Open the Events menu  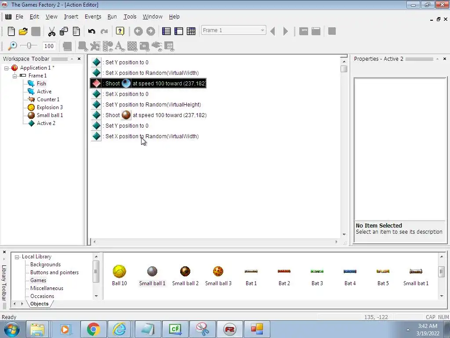coord(93,17)
